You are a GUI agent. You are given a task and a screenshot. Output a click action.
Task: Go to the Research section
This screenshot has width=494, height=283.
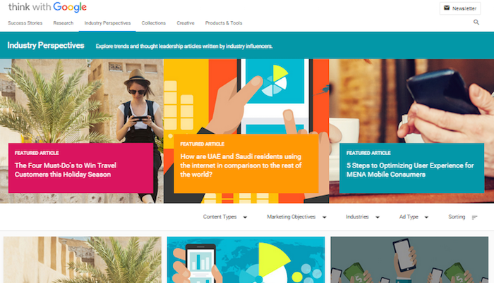(x=64, y=23)
